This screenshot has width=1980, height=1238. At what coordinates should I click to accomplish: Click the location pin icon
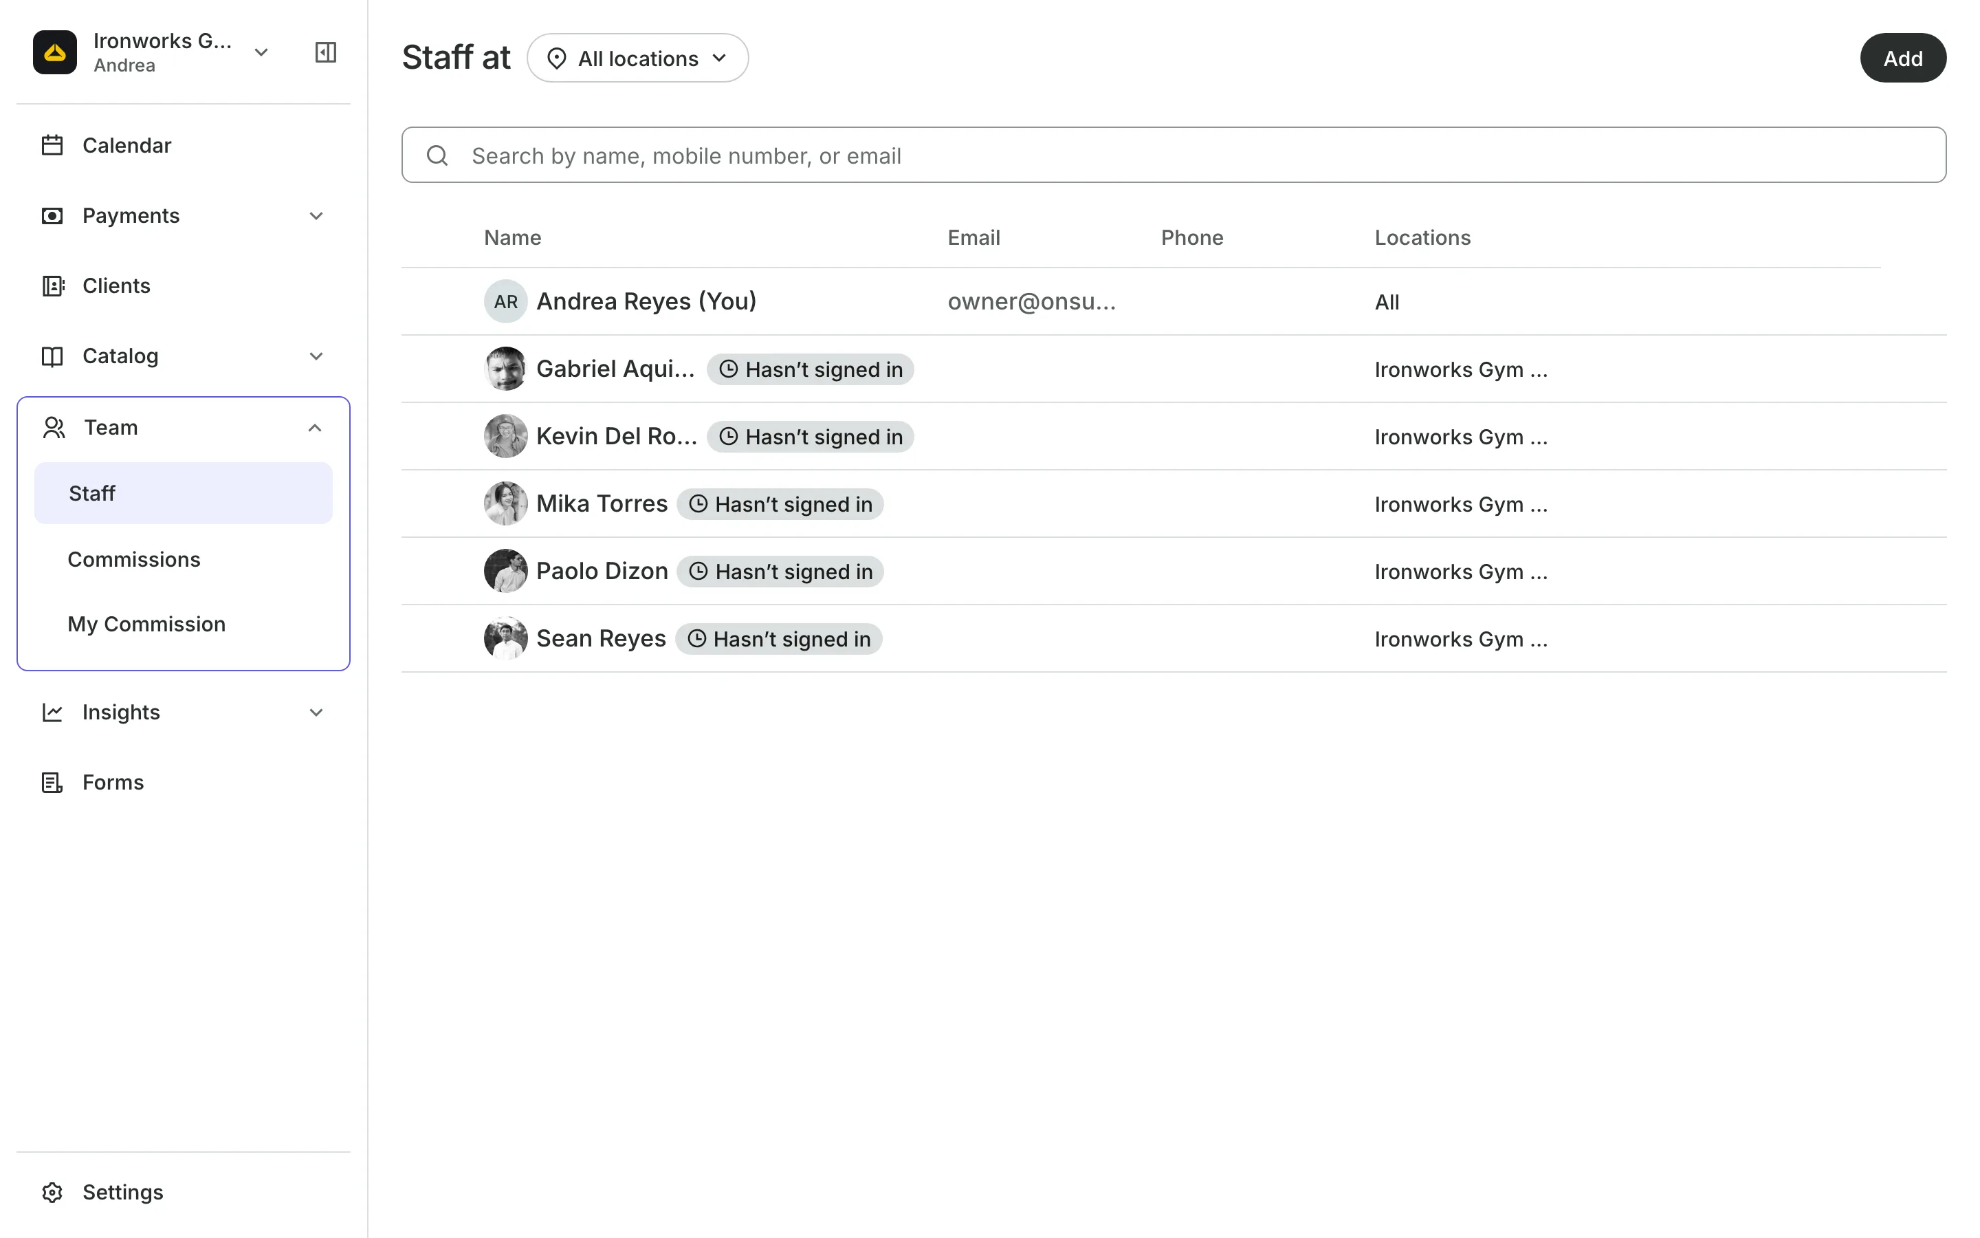point(556,58)
